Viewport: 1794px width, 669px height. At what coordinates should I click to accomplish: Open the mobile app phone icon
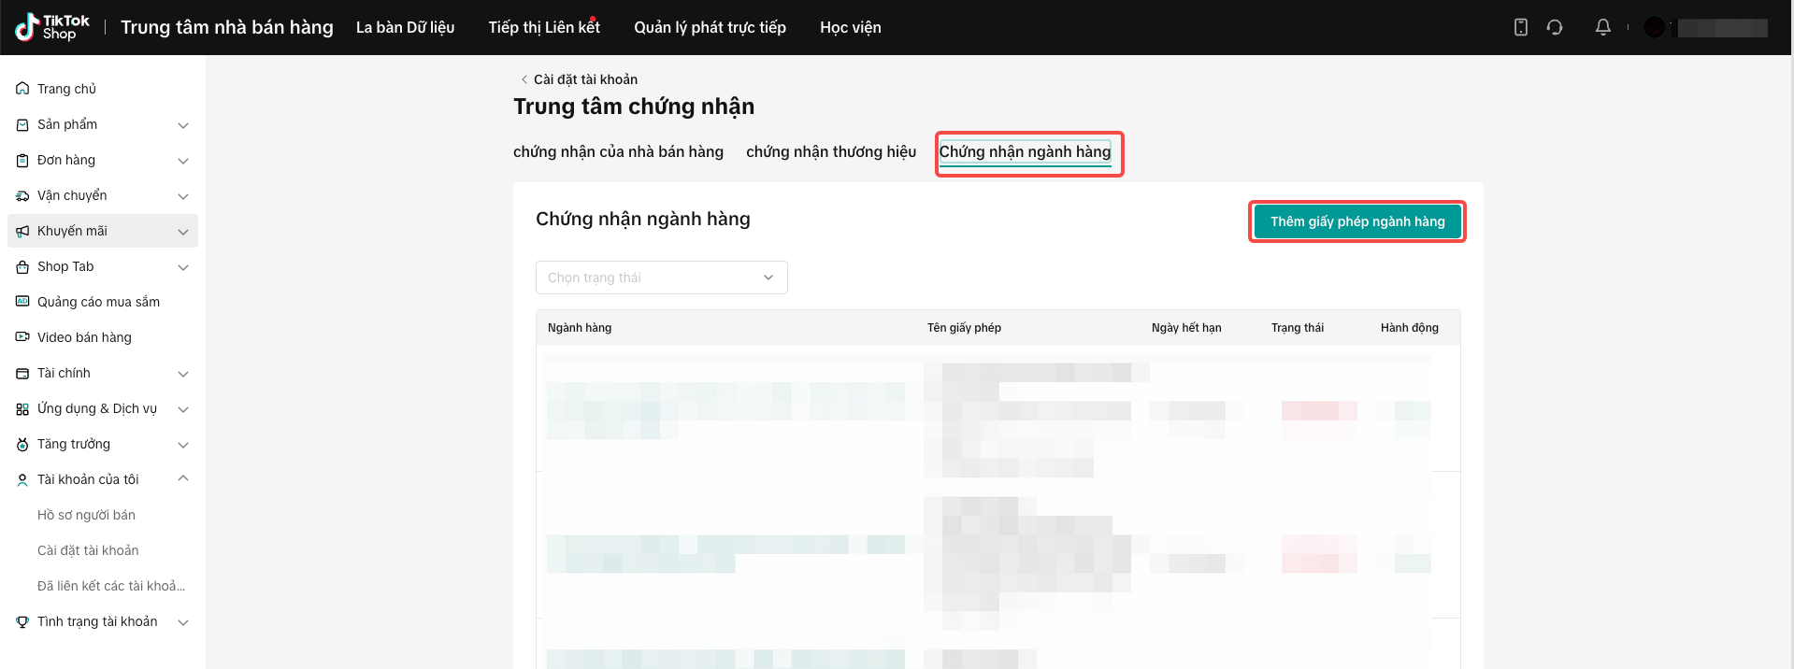[1521, 27]
